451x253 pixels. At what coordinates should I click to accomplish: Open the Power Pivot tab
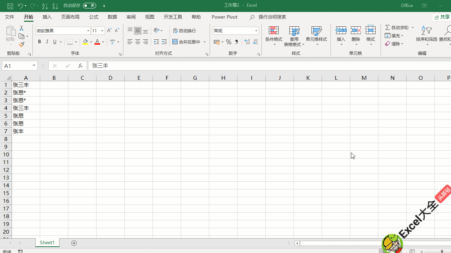tap(224, 17)
